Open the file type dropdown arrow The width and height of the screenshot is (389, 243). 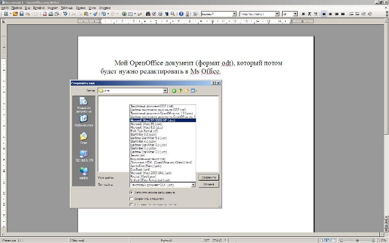coord(193,185)
